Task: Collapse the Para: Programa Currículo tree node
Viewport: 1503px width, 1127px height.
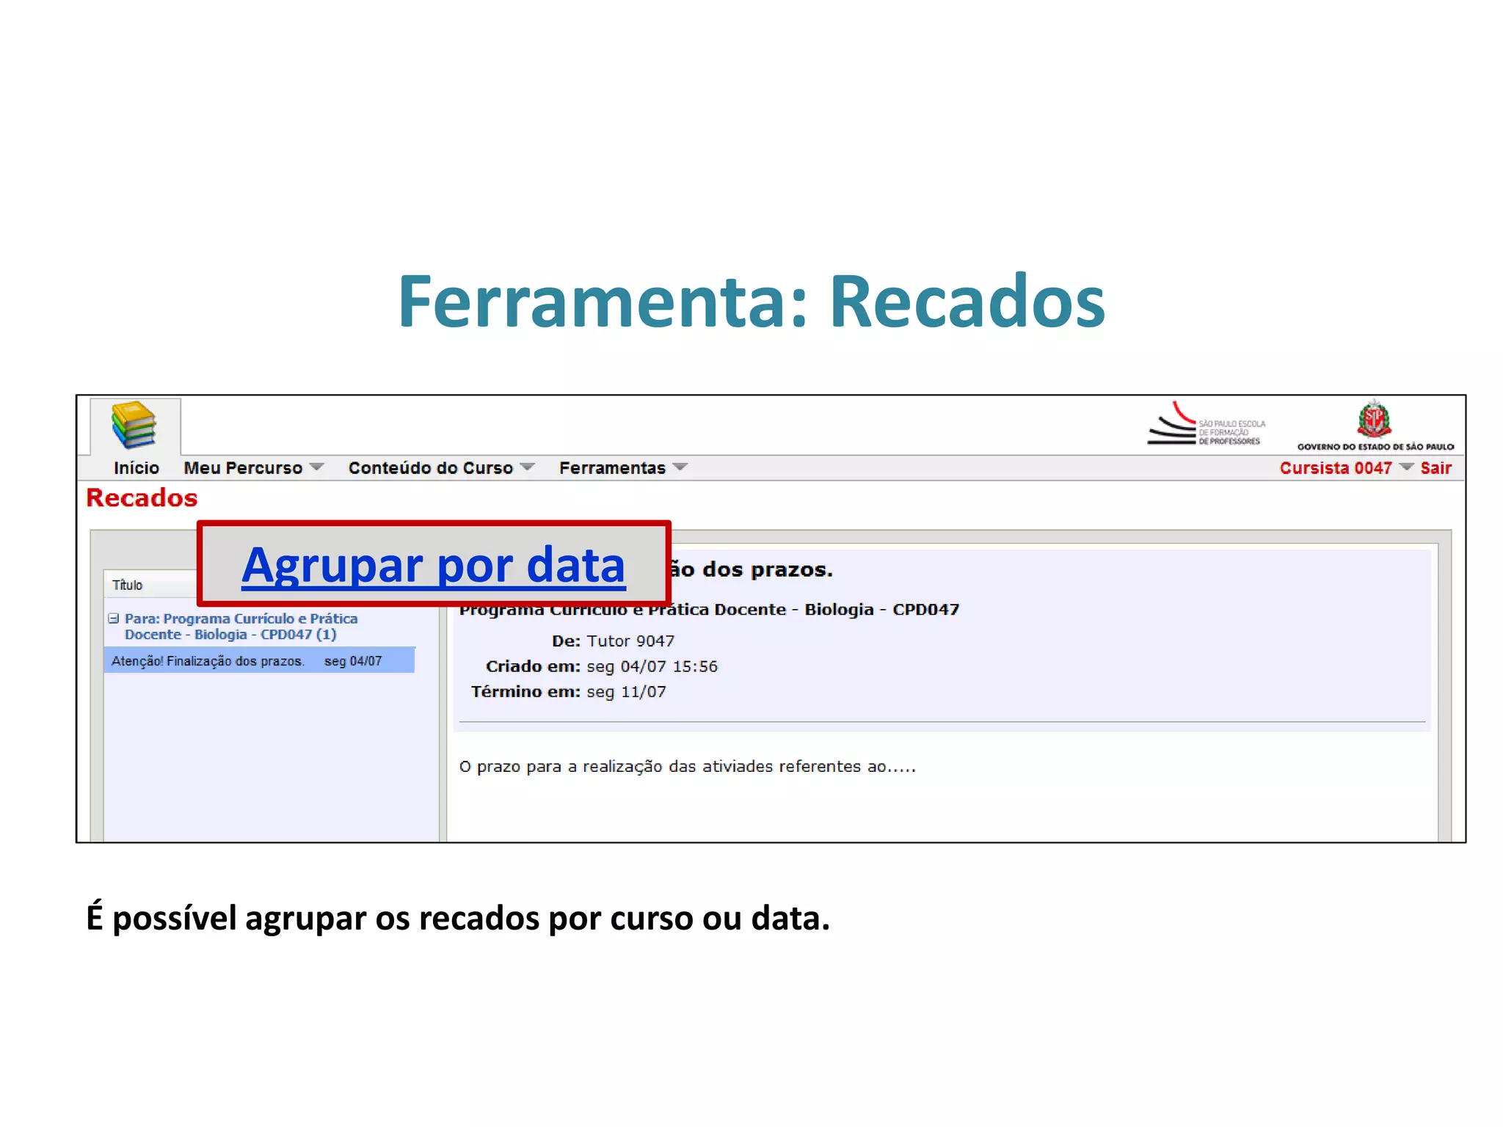Action: pyautogui.click(x=114, y=619)
